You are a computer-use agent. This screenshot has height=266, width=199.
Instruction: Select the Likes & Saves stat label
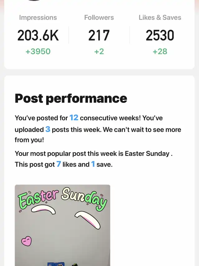pos(160,17)
